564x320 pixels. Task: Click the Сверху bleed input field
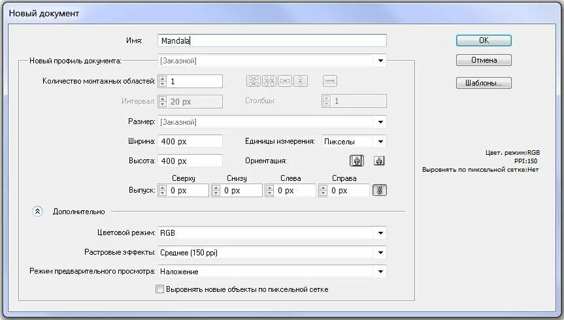188,191
